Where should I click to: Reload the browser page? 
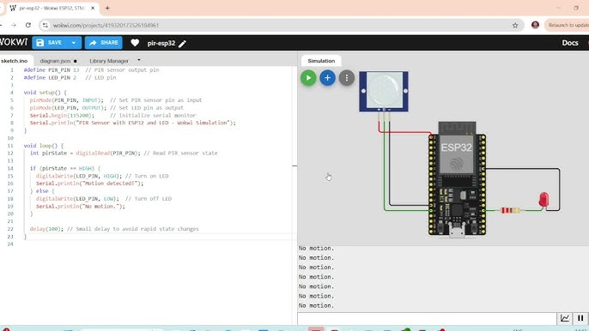[x=28, y=25]
